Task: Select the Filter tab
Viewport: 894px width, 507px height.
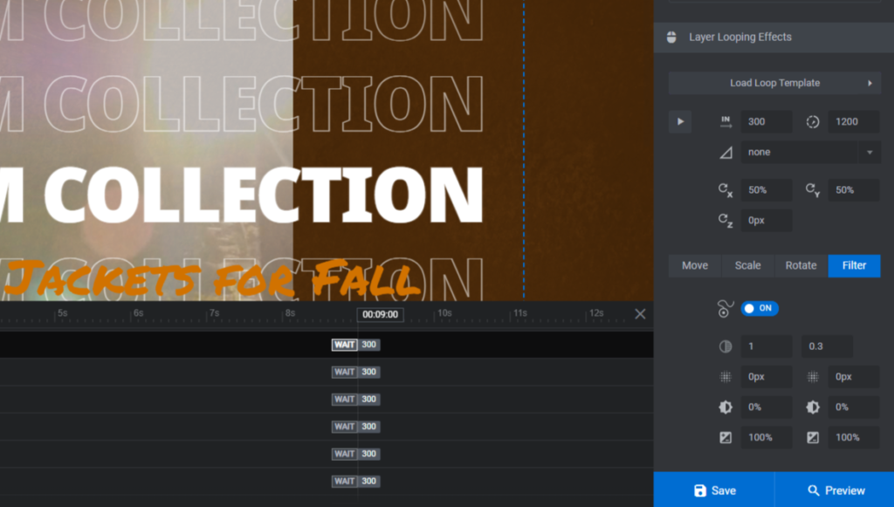Action: pos(854,265)
